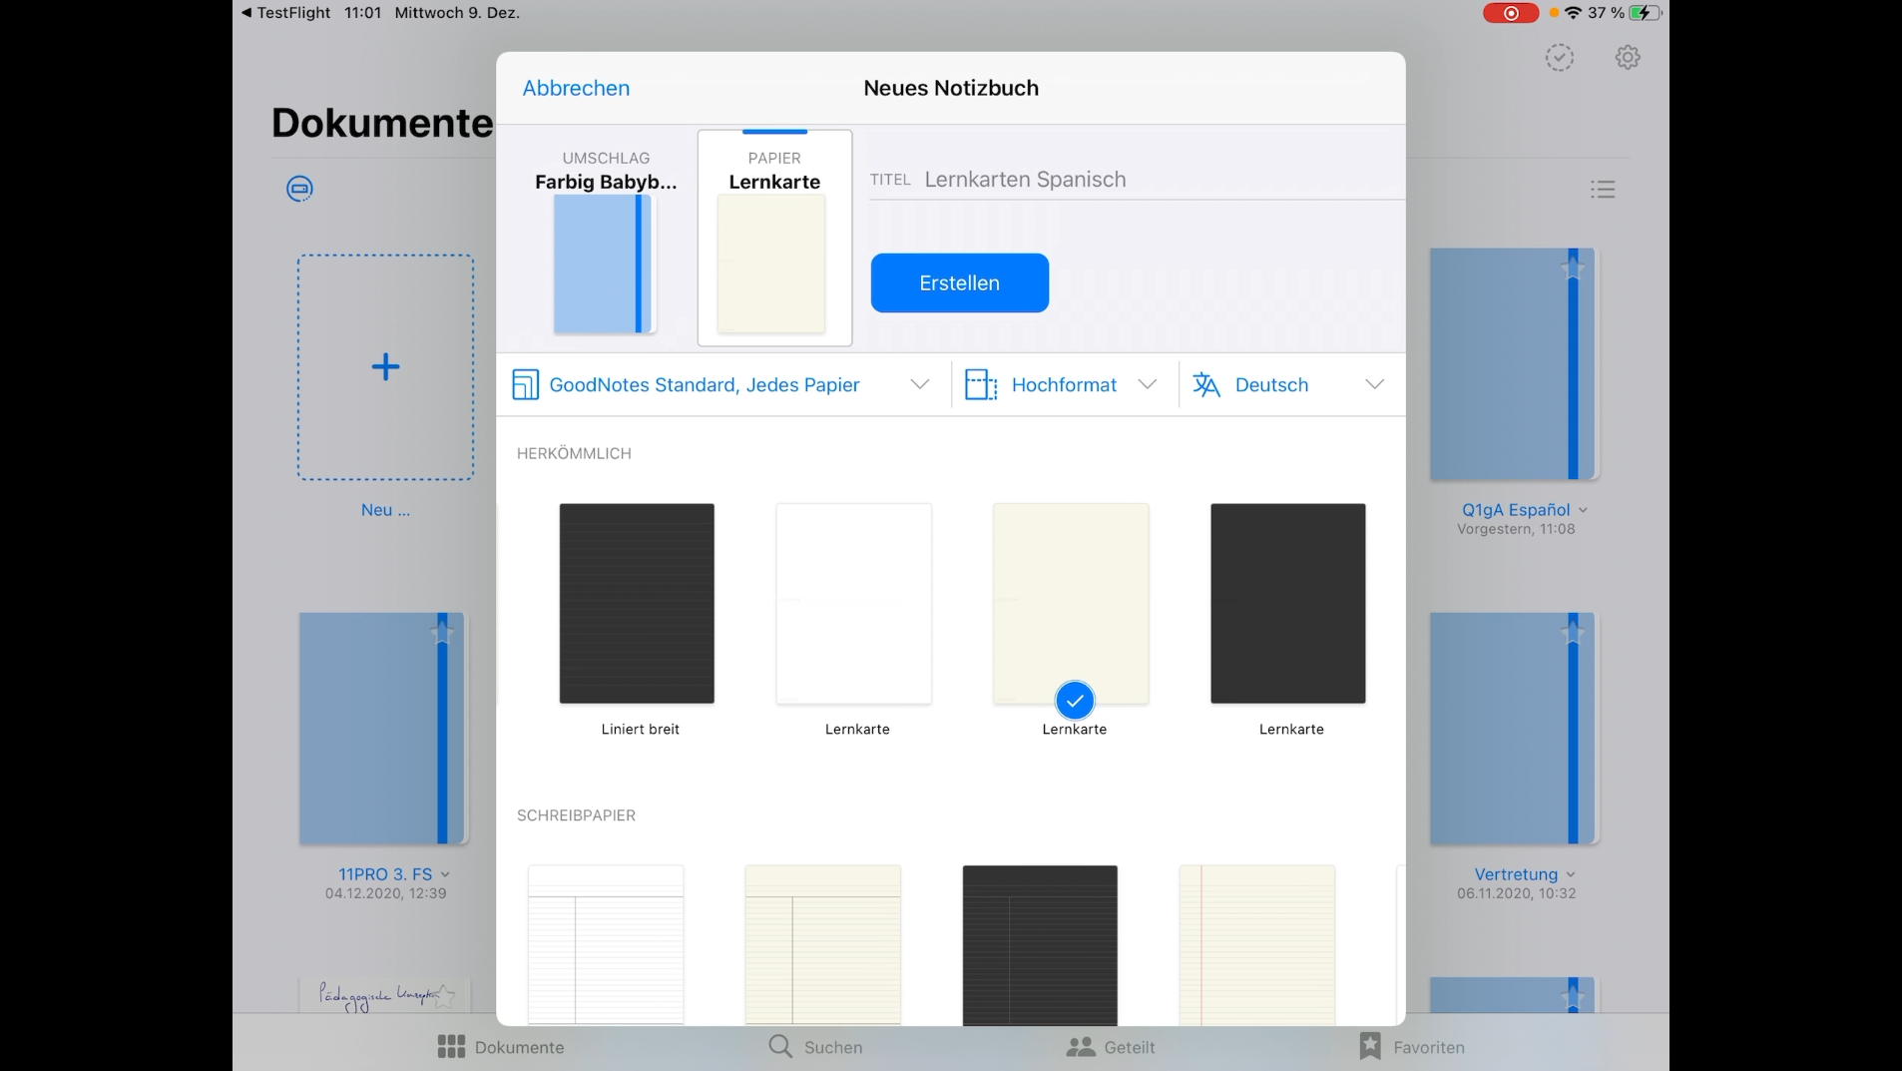The height and width of the screenshot is (1071, 1902).
Task: Click the paper size template icon
Action: click(525, 384)
